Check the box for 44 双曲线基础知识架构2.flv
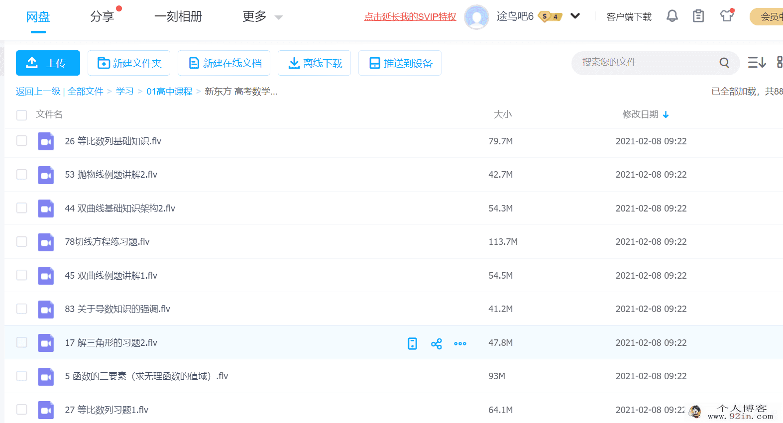The width and height of the screenshot is (783, 423). coord(21,208)
